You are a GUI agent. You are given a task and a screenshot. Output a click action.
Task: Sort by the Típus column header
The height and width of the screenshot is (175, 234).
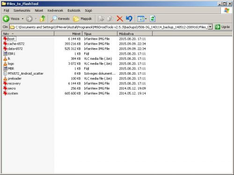point(100,34)
